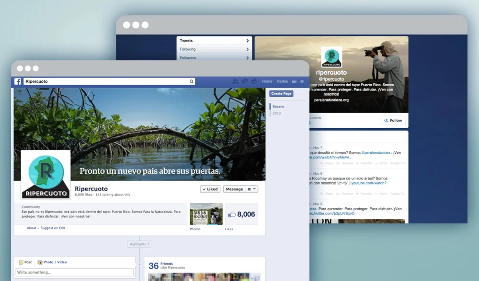Favorite the Nov 6 tweet
The image size is (479, 281).
[364, 194]
